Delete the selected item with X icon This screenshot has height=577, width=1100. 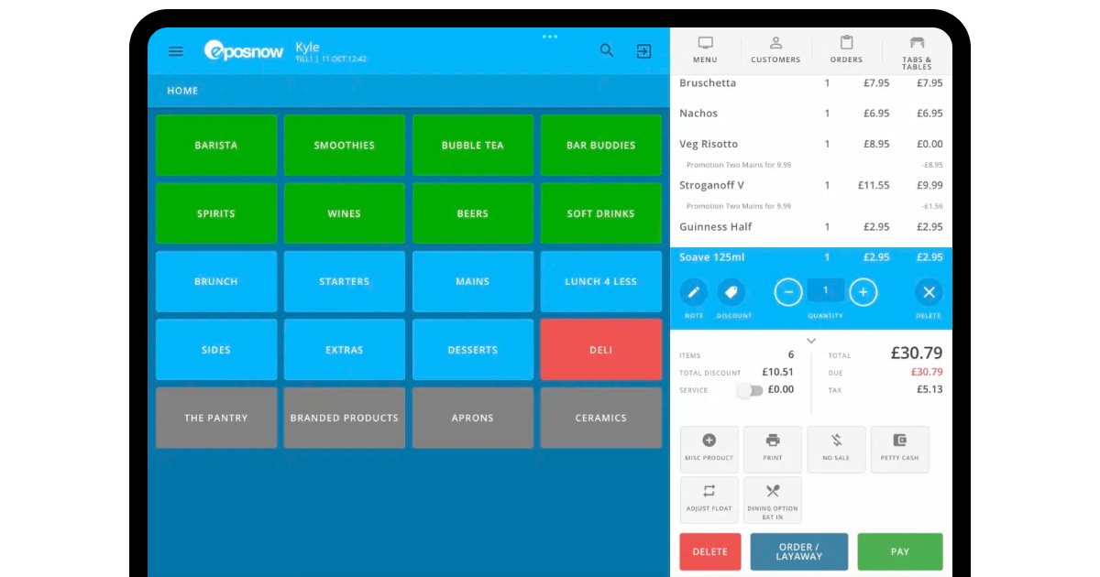[929, 293]
